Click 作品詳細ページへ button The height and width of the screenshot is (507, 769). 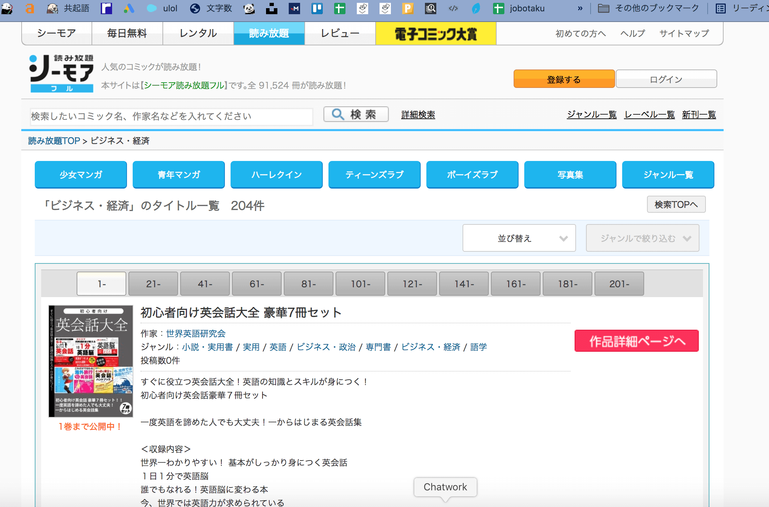pyautogui.click(x=637, y=341)
